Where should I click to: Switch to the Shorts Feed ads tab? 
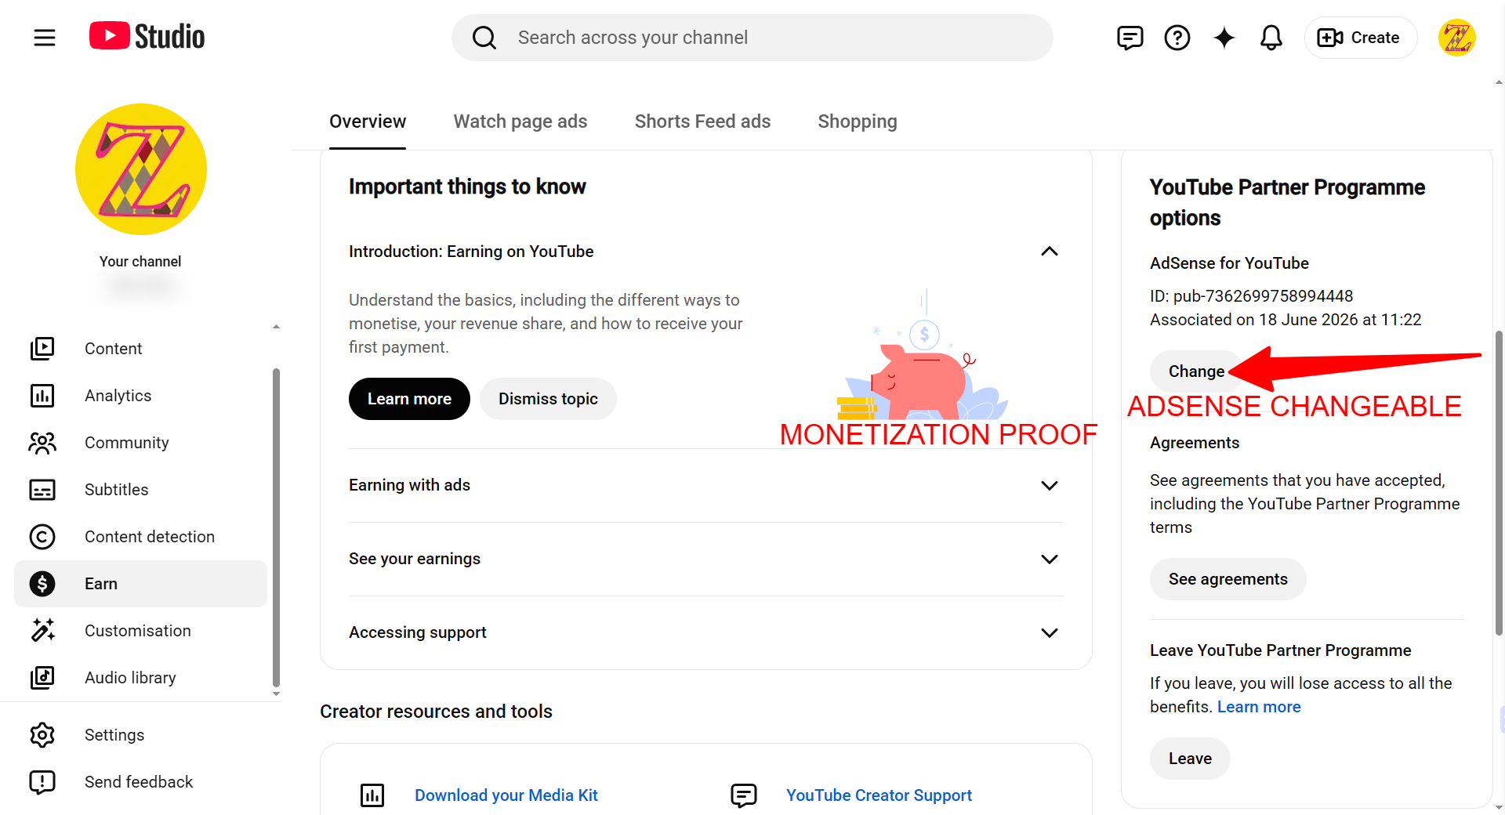click(702, 121)
